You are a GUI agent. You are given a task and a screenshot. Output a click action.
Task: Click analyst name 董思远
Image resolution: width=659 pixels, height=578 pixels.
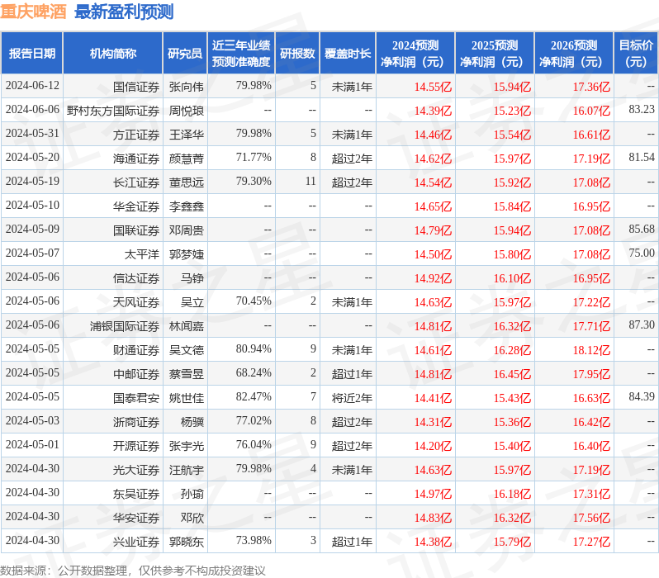click(x=186, y=182)
